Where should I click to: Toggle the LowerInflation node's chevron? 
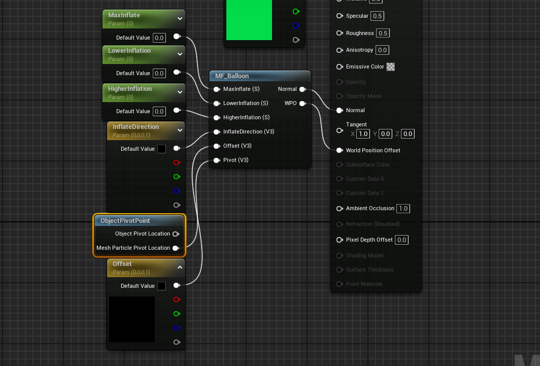[x=180, y=54]
